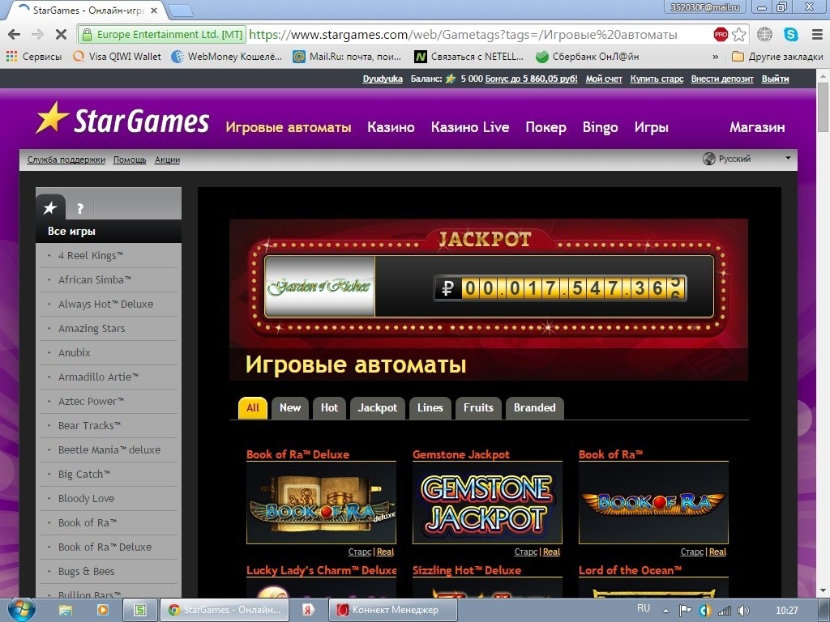The width and height of the screenshot is (830, 622).
Task: Expand the bookmarks overflow chevron
Action: pos(716,57)
